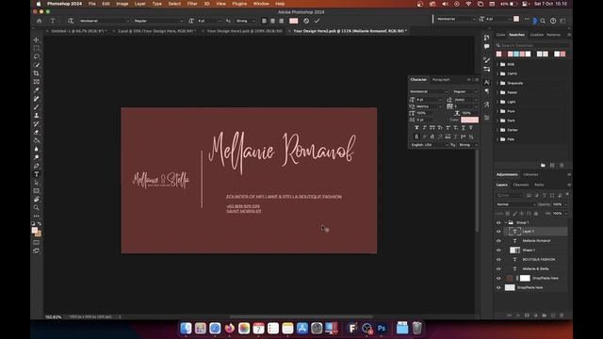Click text color swatch in options bar
Screen dimensions: 603x339
click(293, 21)
